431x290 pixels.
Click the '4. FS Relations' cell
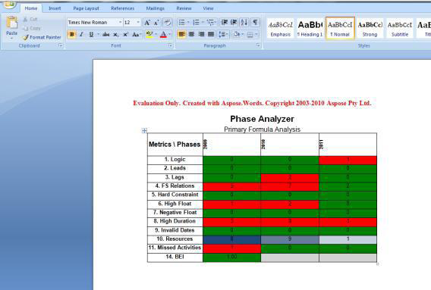click(175, 186)
